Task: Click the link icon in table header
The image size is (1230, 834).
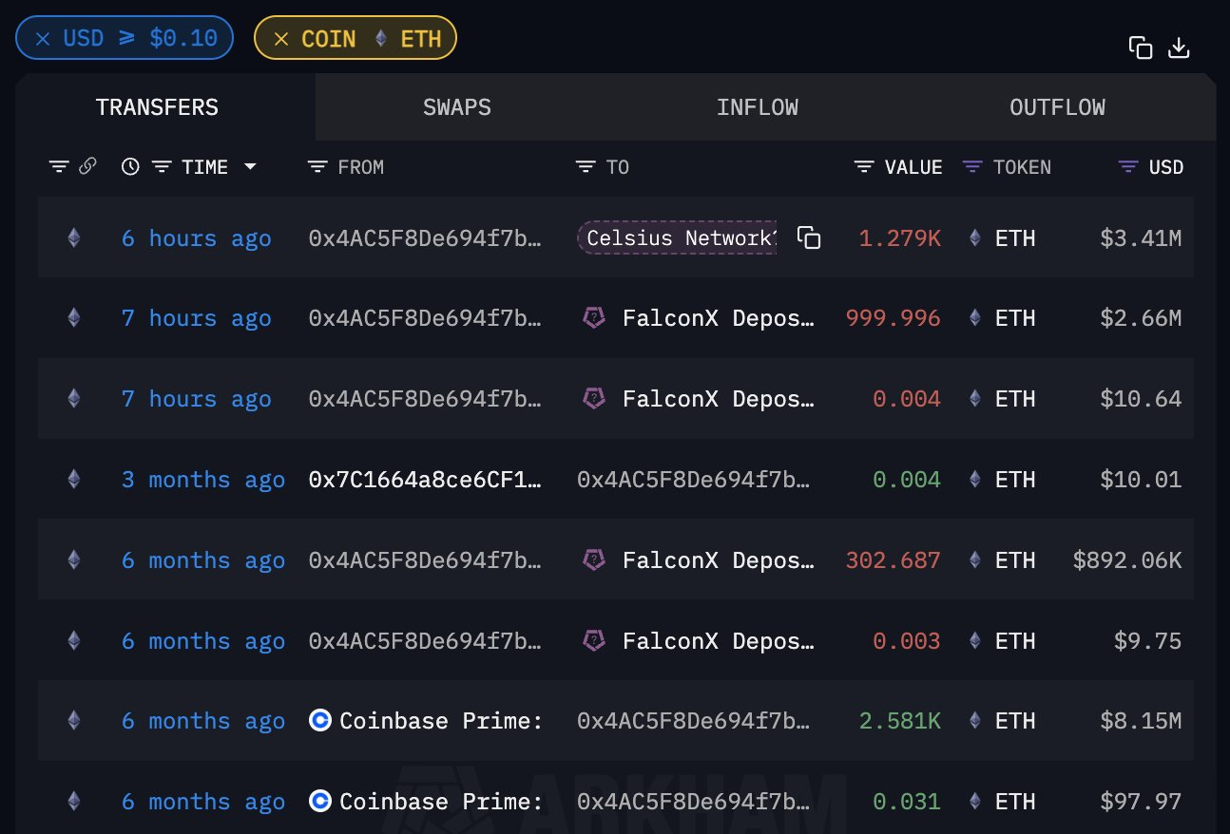Action: (87, 167)
